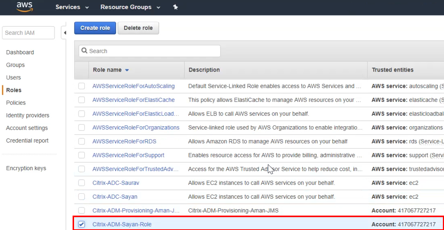This screenshot has height=230, width=444.
Task: Open the Users navigation item
Action: (x=14, y=78)
